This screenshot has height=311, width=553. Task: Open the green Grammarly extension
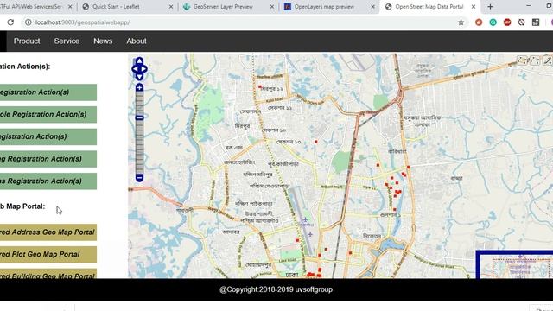[x=493, y=22]
